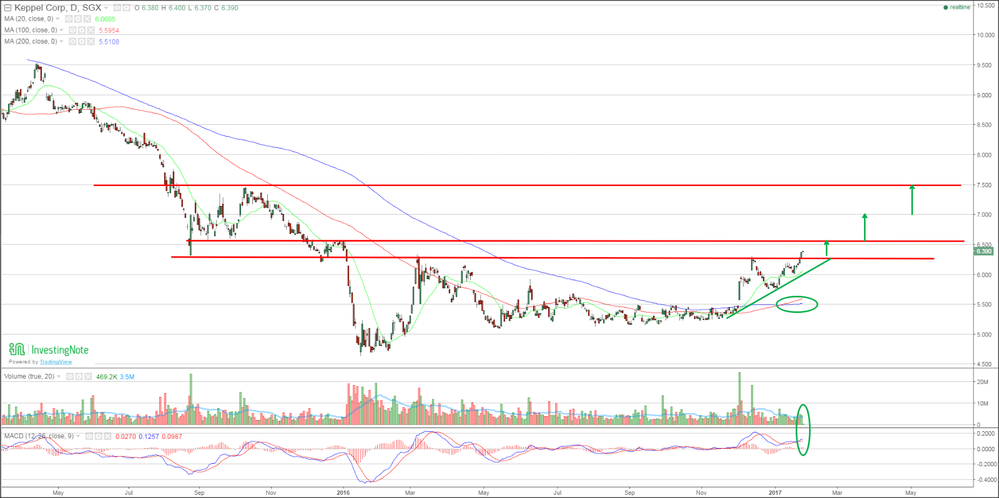Remove the MA 200 indicator
This screenshot has width=999, height=498.
(91, 42)
